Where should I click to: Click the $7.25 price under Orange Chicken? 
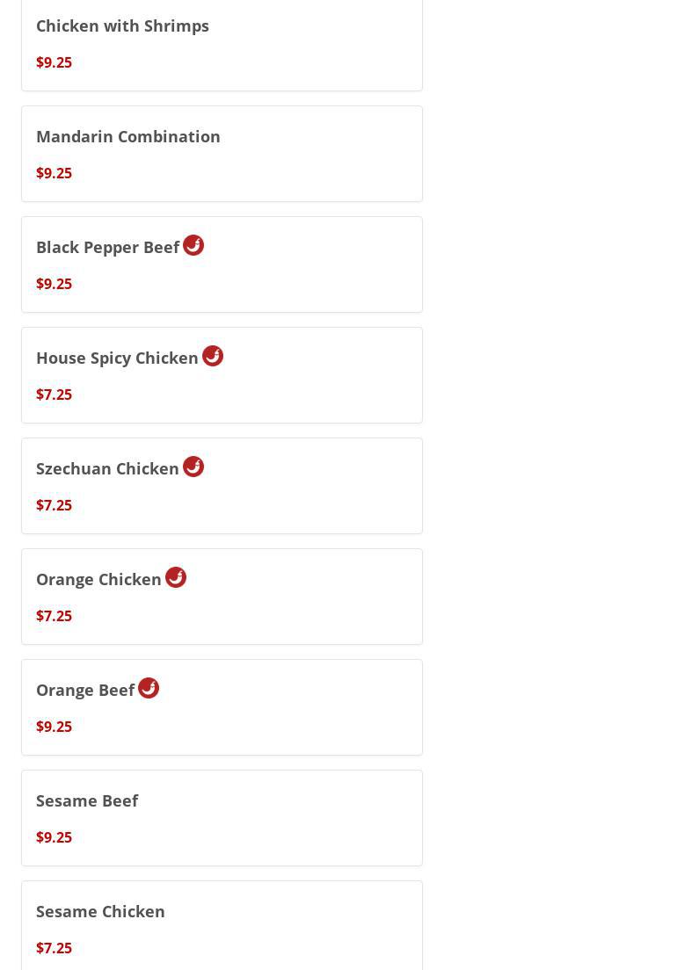tap(54, 616)
